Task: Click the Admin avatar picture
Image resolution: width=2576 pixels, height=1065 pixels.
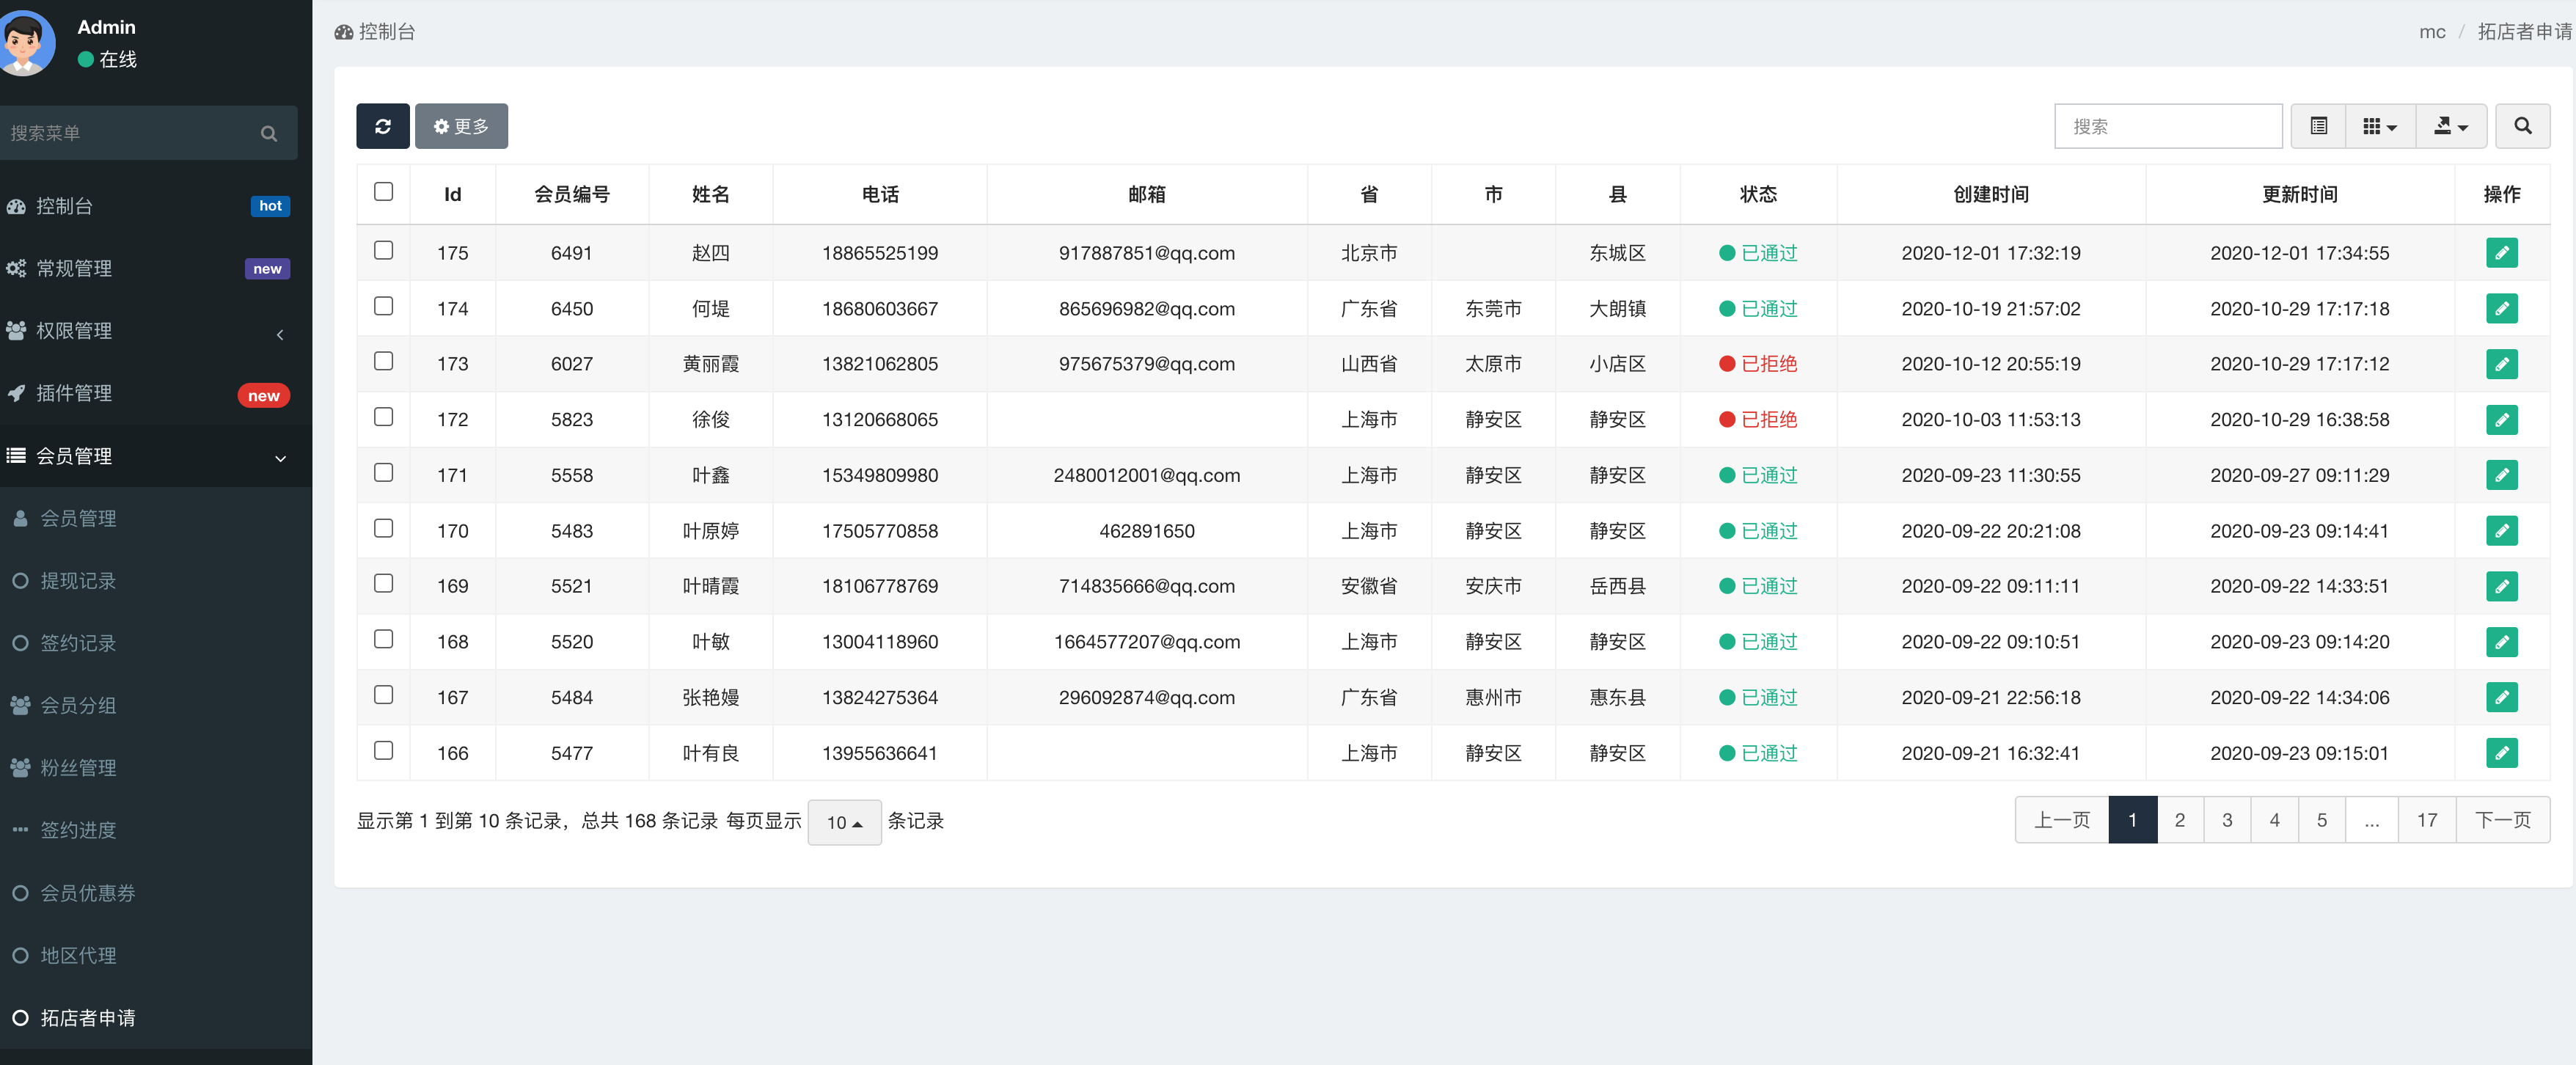Action: pyautogui.click(x=25, y=43)
